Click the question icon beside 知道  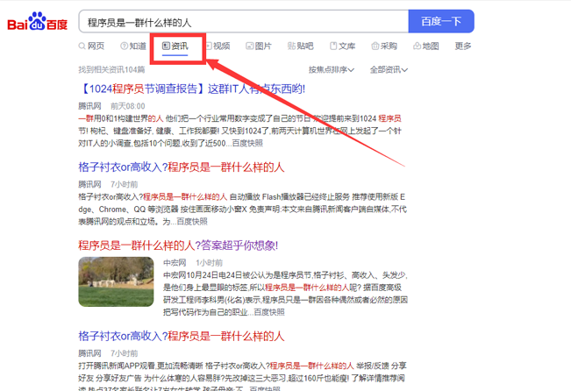tap(125, 46)
